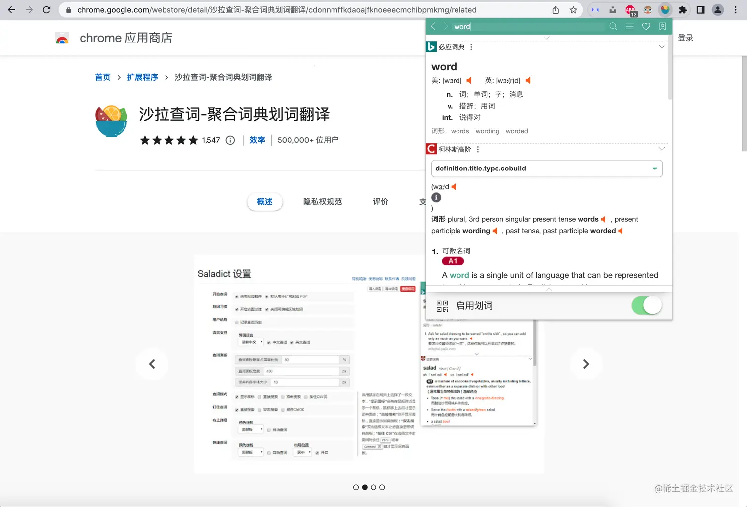747x507 pixels.
Task: Open Chrome three-dot menu
Action: tap(736, 10)
